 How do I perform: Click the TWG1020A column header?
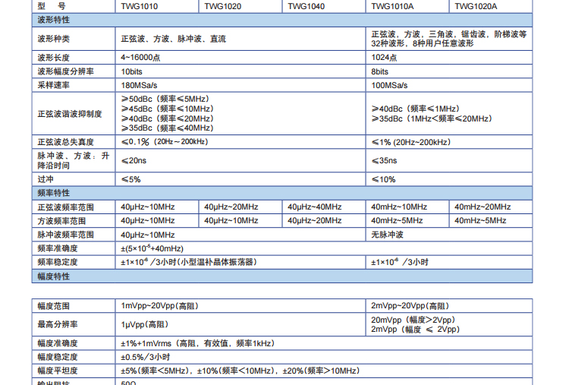click(476, 6)
